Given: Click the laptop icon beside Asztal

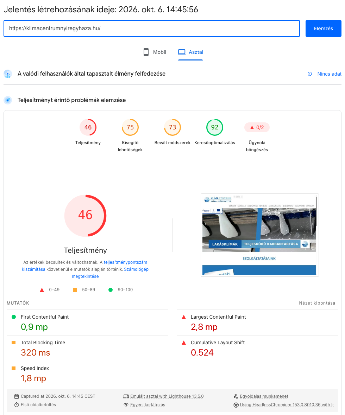Looking at the screenshot, I should click(x=182, y=52).
